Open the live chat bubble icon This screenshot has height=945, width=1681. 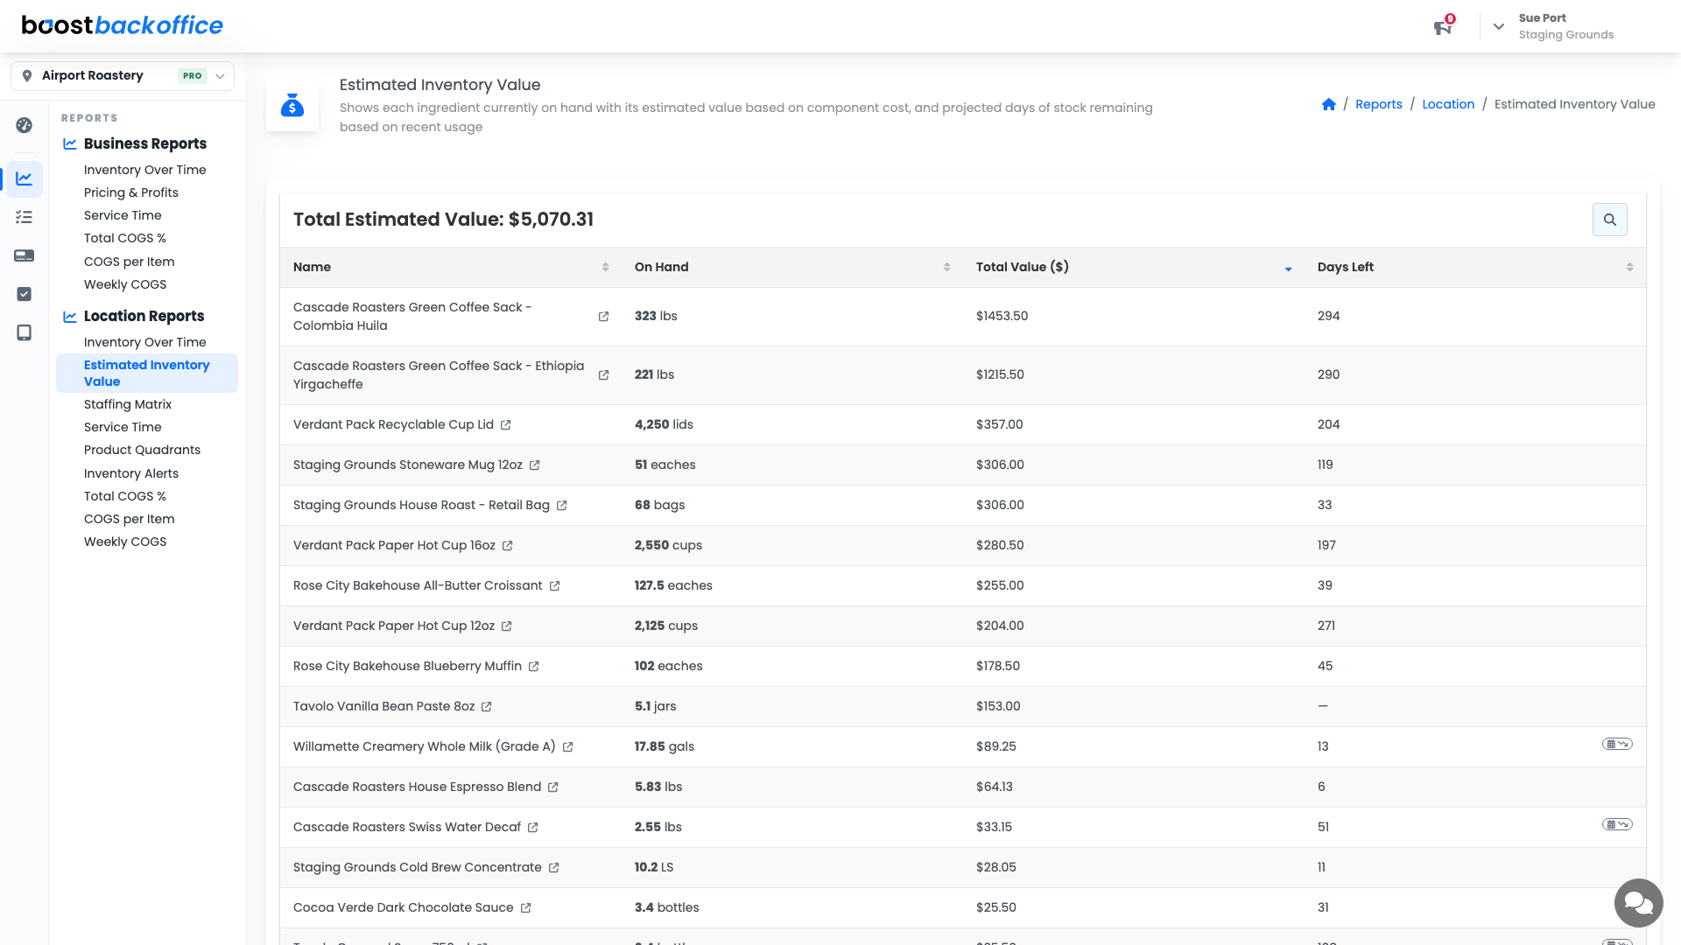pyautogui.click(x=1639, y=903)
